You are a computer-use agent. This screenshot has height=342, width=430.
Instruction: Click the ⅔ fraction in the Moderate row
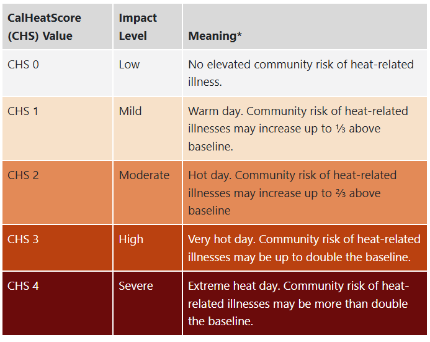point(342,193)
